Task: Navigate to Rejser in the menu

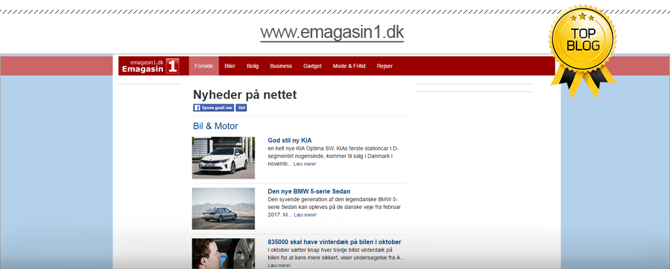Action: click(385, 66)
